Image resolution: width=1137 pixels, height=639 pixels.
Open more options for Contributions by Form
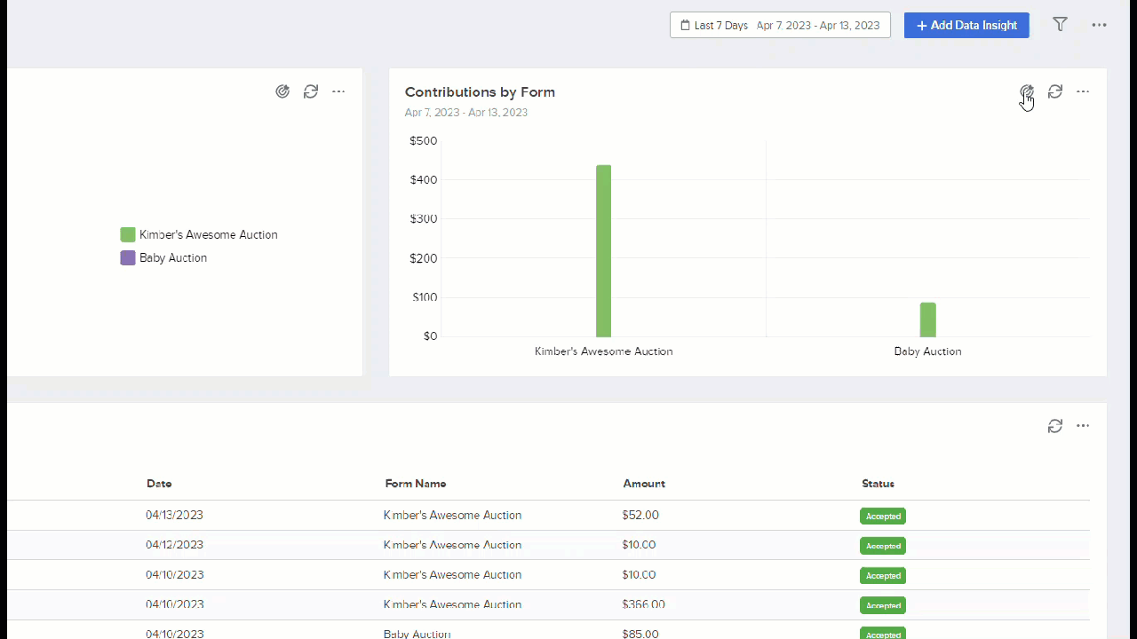[x=1083, y=91]
